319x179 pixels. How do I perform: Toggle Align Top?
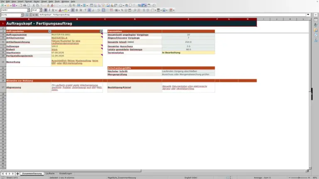pos(86,10)
